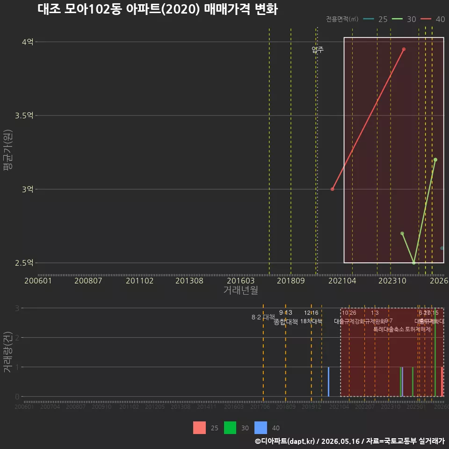Click the 거래년월 x-axis title
Screen dimensions: 449x449
pos(241,290)
